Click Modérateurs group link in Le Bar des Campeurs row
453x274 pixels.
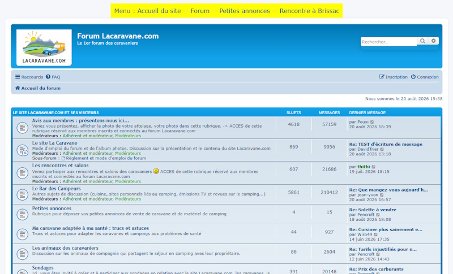pos(128,199)
